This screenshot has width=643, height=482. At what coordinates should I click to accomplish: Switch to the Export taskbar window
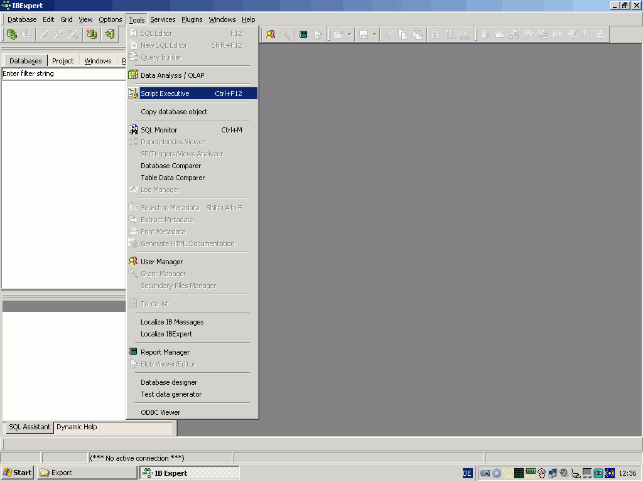87,473
